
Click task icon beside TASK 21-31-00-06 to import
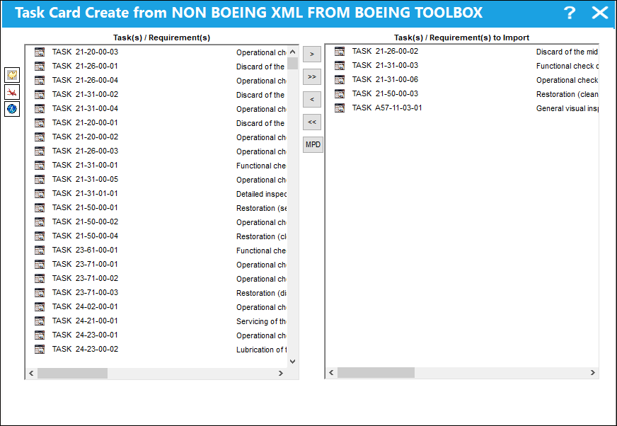click(339, 79)
